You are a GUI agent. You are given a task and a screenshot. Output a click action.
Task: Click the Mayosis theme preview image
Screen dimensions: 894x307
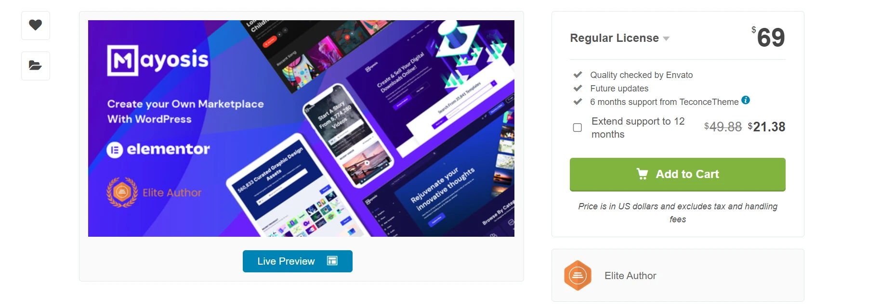301,128
